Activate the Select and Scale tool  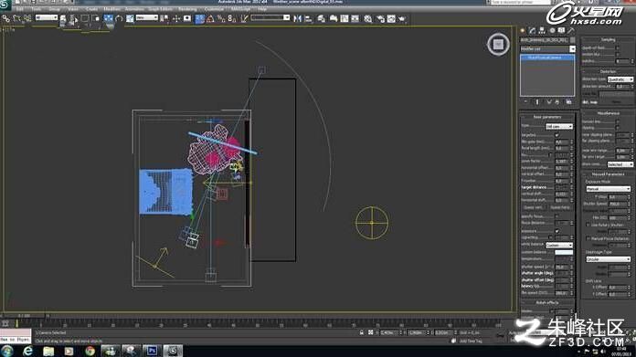point(130,18)
